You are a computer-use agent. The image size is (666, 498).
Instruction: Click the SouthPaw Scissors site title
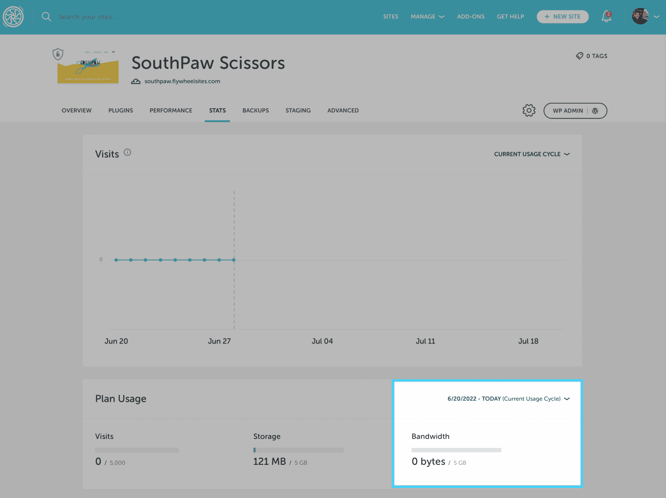click(208, 63)
